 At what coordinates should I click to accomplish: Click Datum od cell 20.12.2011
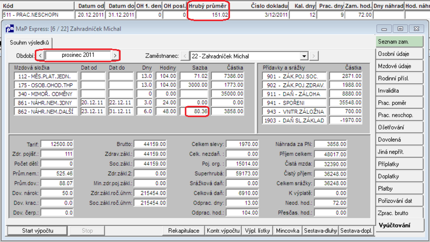click(90, 15)
